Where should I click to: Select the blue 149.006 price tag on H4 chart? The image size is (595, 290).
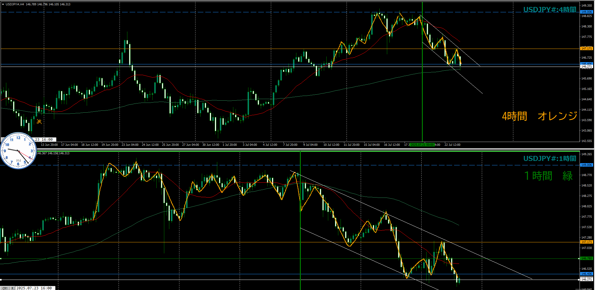coord(586,12)
